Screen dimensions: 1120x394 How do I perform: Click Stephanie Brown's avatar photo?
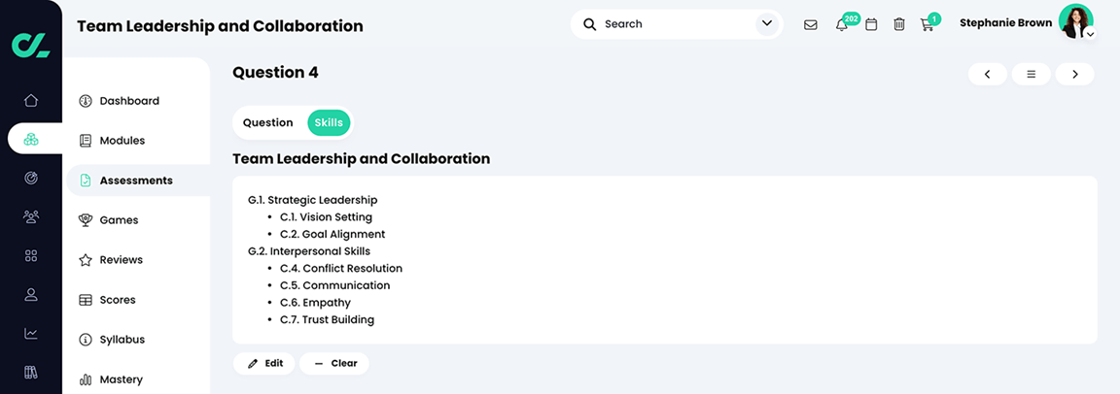pyautogui.click(x=1075, y=21)
